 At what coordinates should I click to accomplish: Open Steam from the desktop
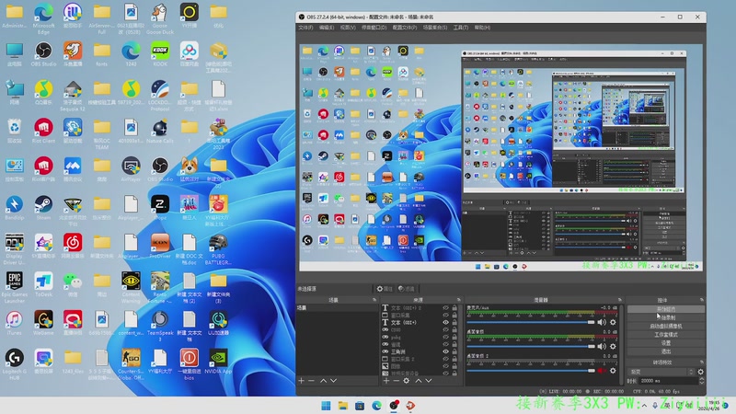pyautogui.click(x=43, y=208)
